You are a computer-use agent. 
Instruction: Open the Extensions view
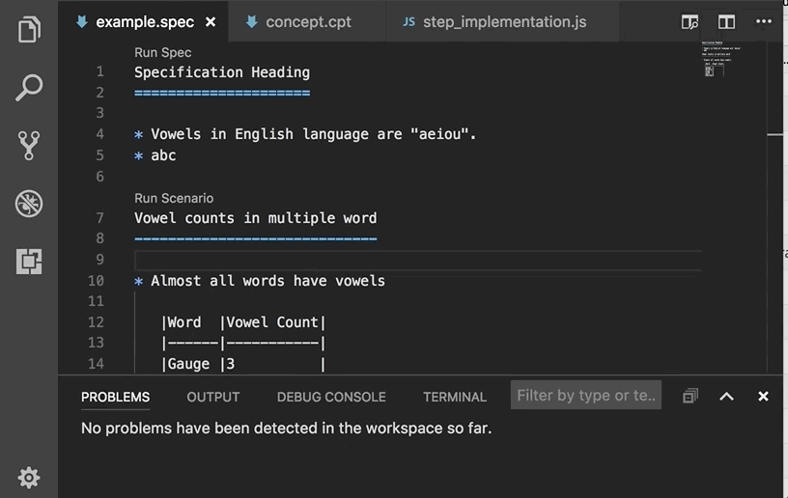[29, 261]
